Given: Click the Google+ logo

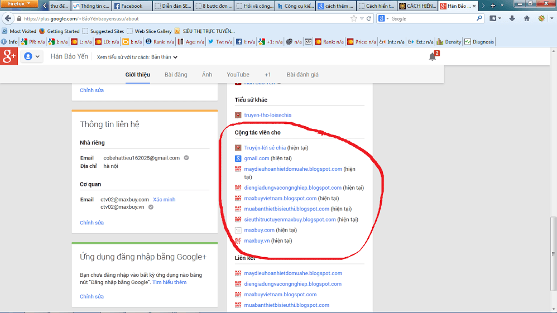Looking at the screenshot, I should (9, 56).
